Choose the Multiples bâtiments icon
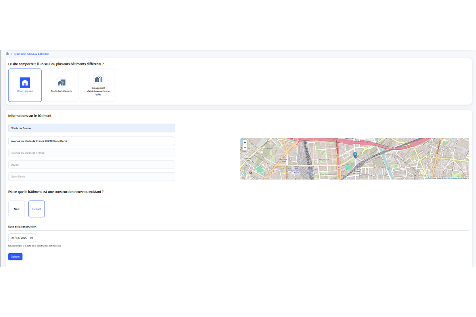Screen dimensions: 476x317 pos(61,82)
